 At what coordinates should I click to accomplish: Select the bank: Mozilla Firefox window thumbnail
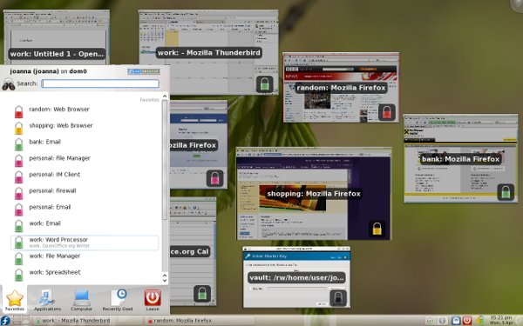click(460, 158)
